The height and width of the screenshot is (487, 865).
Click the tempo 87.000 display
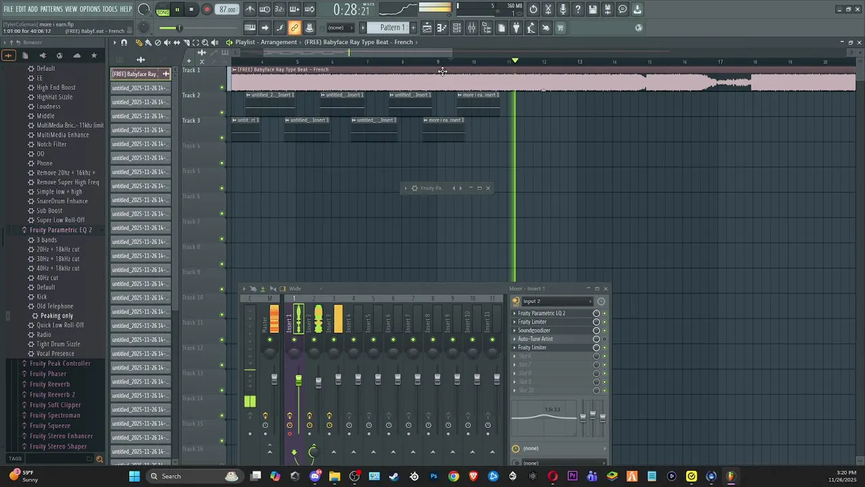(228, 9)
